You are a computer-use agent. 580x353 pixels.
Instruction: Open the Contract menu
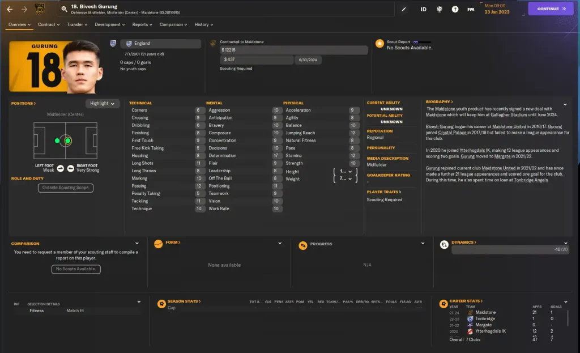pyautogui.click(x=49, y=25)
